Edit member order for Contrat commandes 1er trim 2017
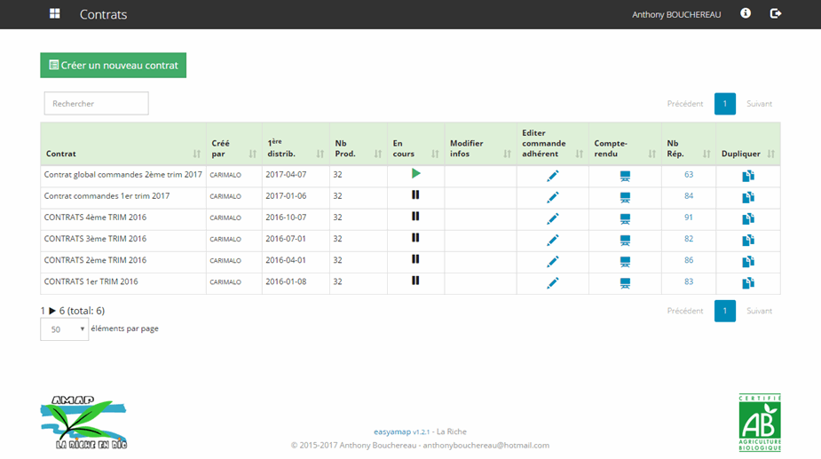The image size is (821, 459). (552, 197)
